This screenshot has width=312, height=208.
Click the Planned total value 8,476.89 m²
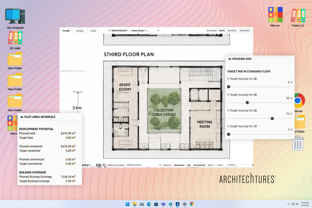pos(68,133)
